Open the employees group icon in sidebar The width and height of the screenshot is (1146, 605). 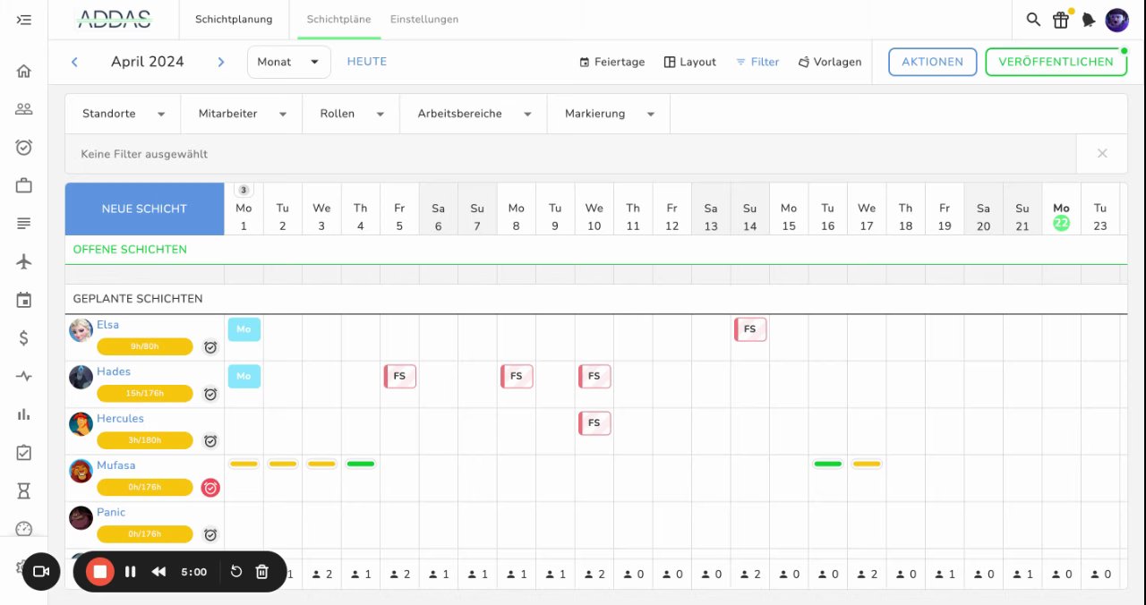[x=24, y=109]
